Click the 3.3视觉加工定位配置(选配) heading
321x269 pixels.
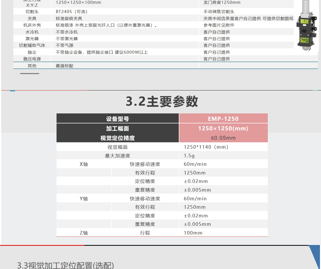65,265
